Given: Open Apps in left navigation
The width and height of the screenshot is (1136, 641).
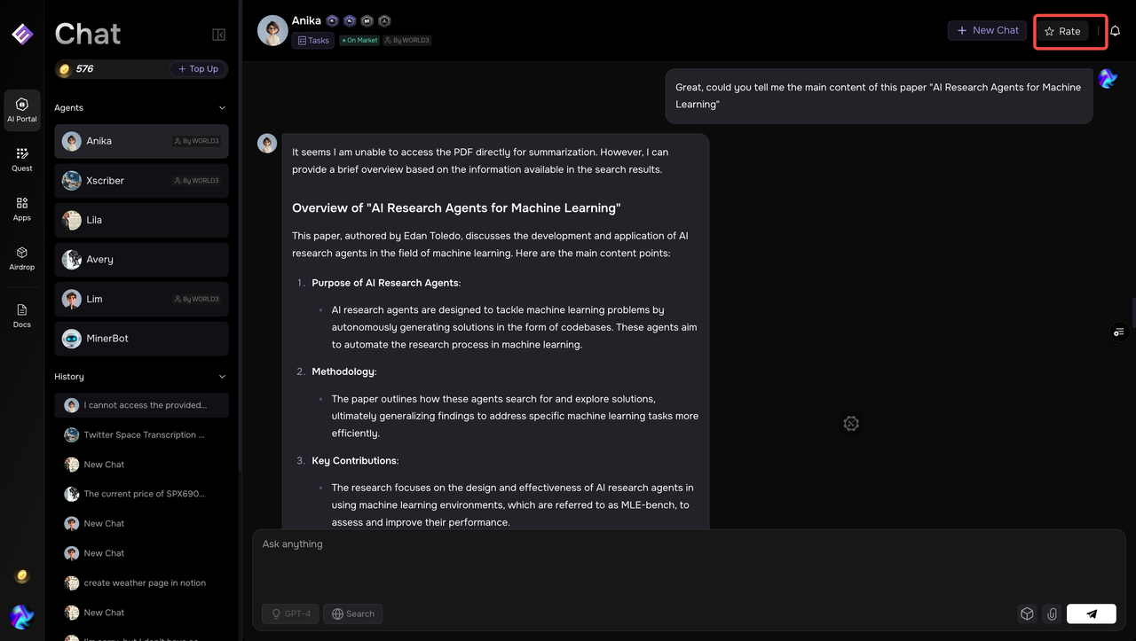Looking at the screenshot, I should [22, 208].
